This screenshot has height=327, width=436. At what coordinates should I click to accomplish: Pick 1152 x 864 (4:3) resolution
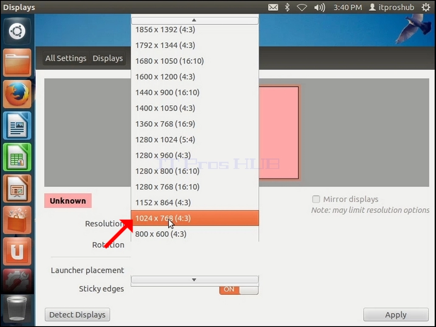coord(194,203)
